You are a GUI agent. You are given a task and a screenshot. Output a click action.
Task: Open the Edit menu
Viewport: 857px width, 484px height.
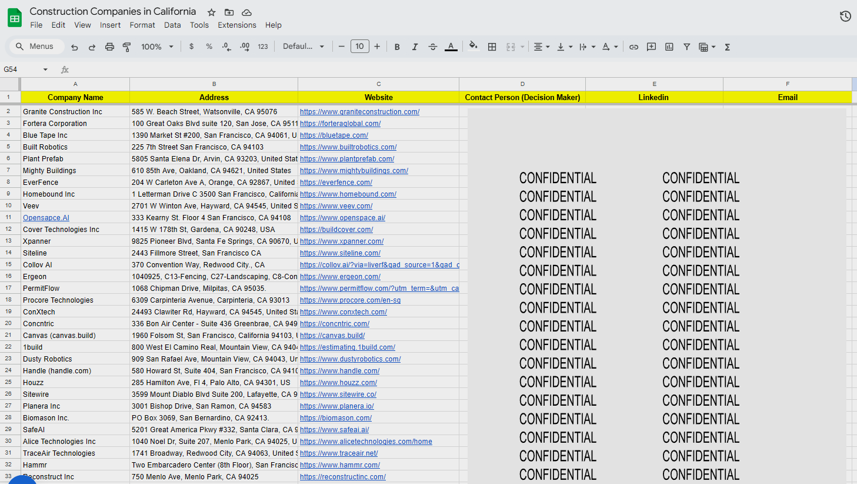(58, 25)
